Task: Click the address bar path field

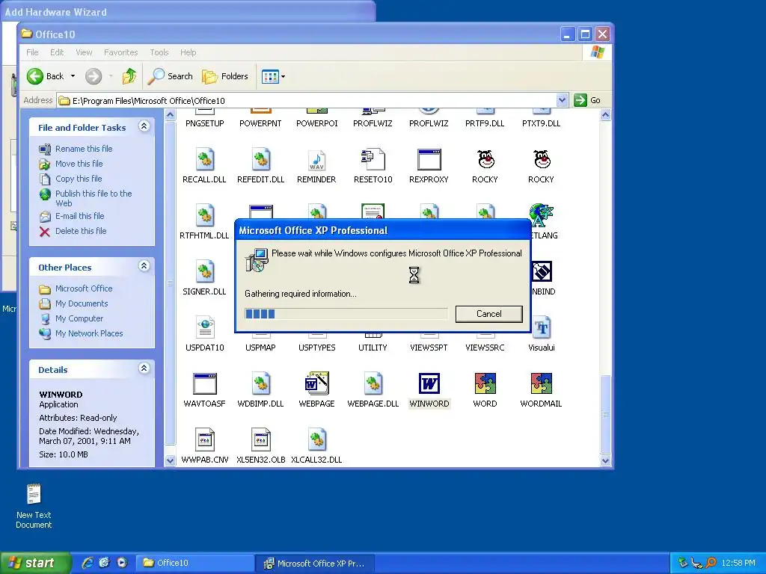Action: click(307, 101)
